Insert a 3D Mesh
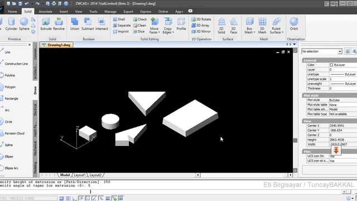 coord(262,26)
